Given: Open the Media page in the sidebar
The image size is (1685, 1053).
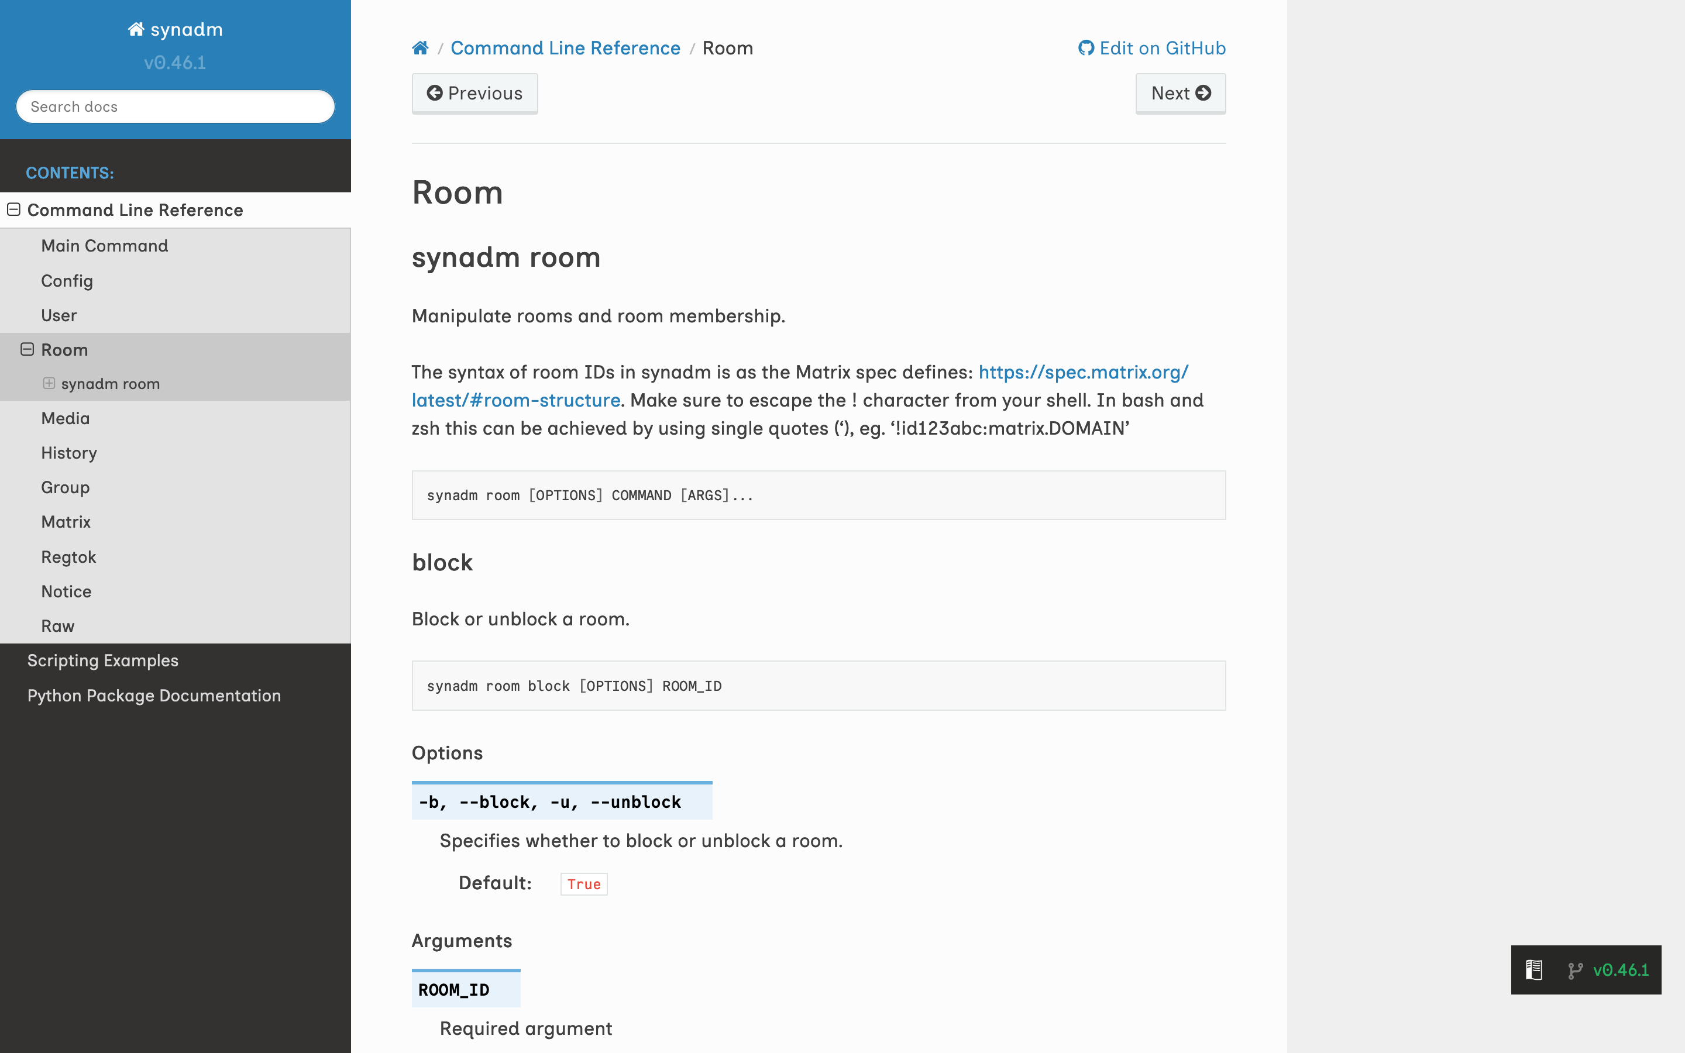Looking at the screenshot, I should [66, 418].
